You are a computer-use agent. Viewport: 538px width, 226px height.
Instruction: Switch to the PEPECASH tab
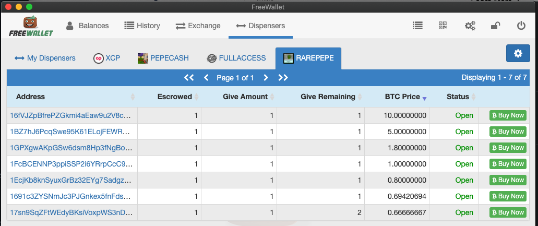tap(163, 58)
